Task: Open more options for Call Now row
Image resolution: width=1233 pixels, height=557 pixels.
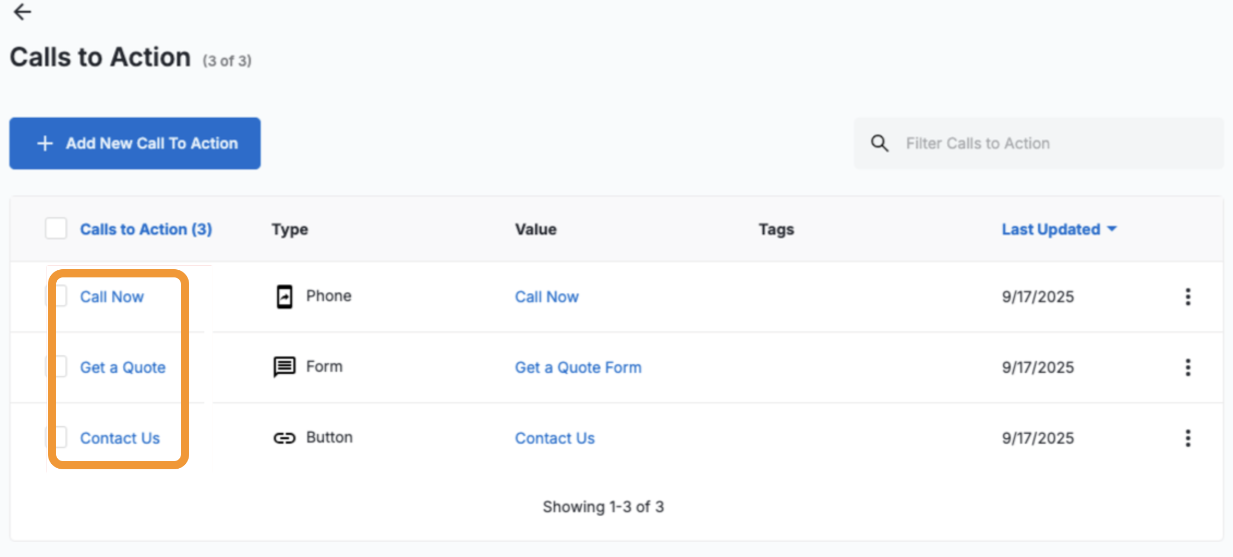Action: coord(1188,296)
